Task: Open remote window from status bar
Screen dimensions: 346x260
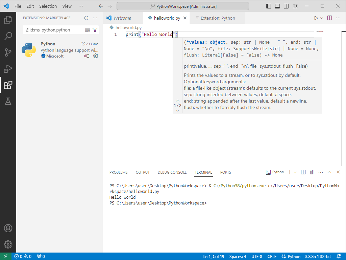Action: (x=6, y=256)
